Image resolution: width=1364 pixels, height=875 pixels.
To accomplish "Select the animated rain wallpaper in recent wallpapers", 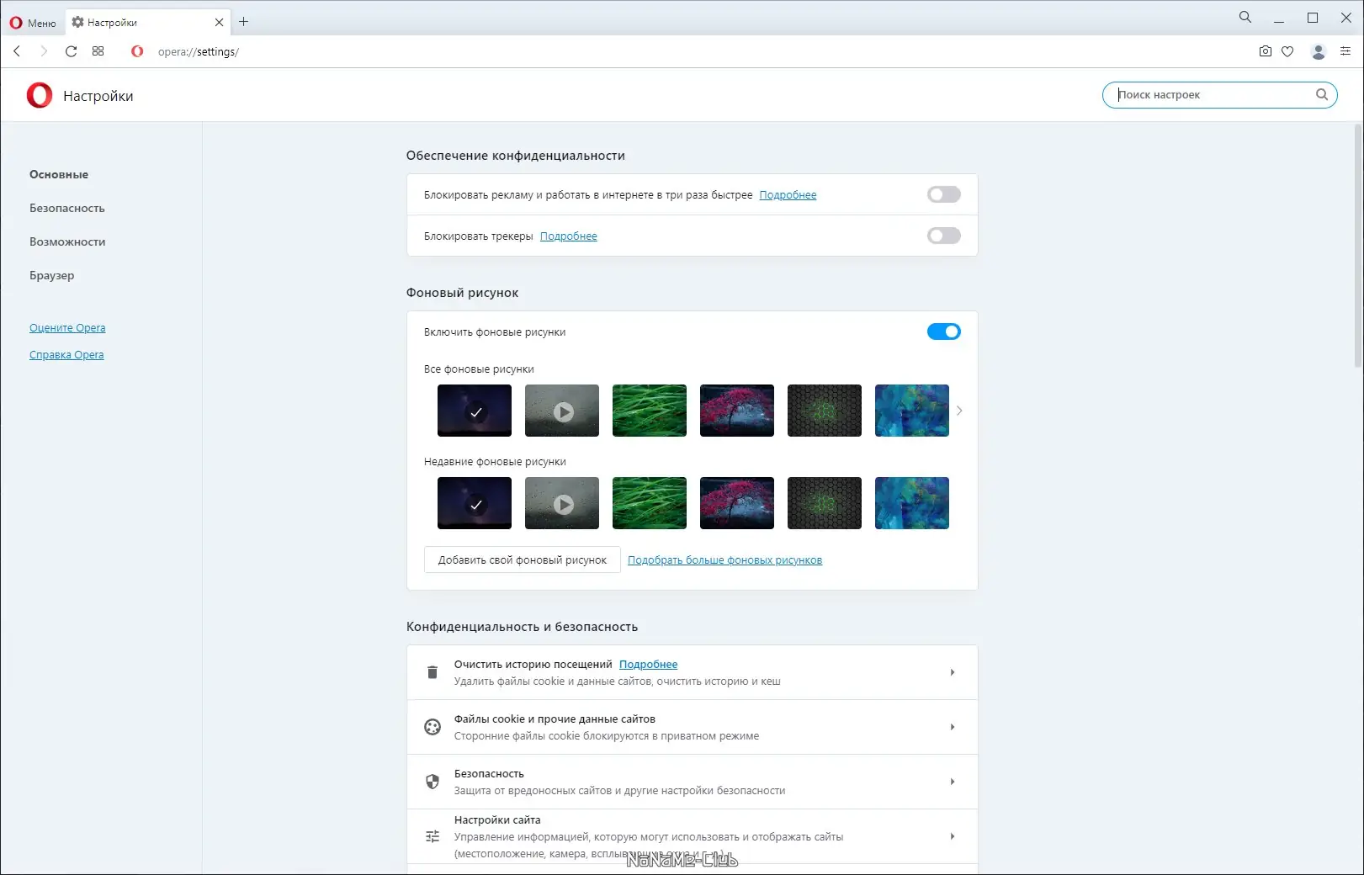I will (562, 503).
